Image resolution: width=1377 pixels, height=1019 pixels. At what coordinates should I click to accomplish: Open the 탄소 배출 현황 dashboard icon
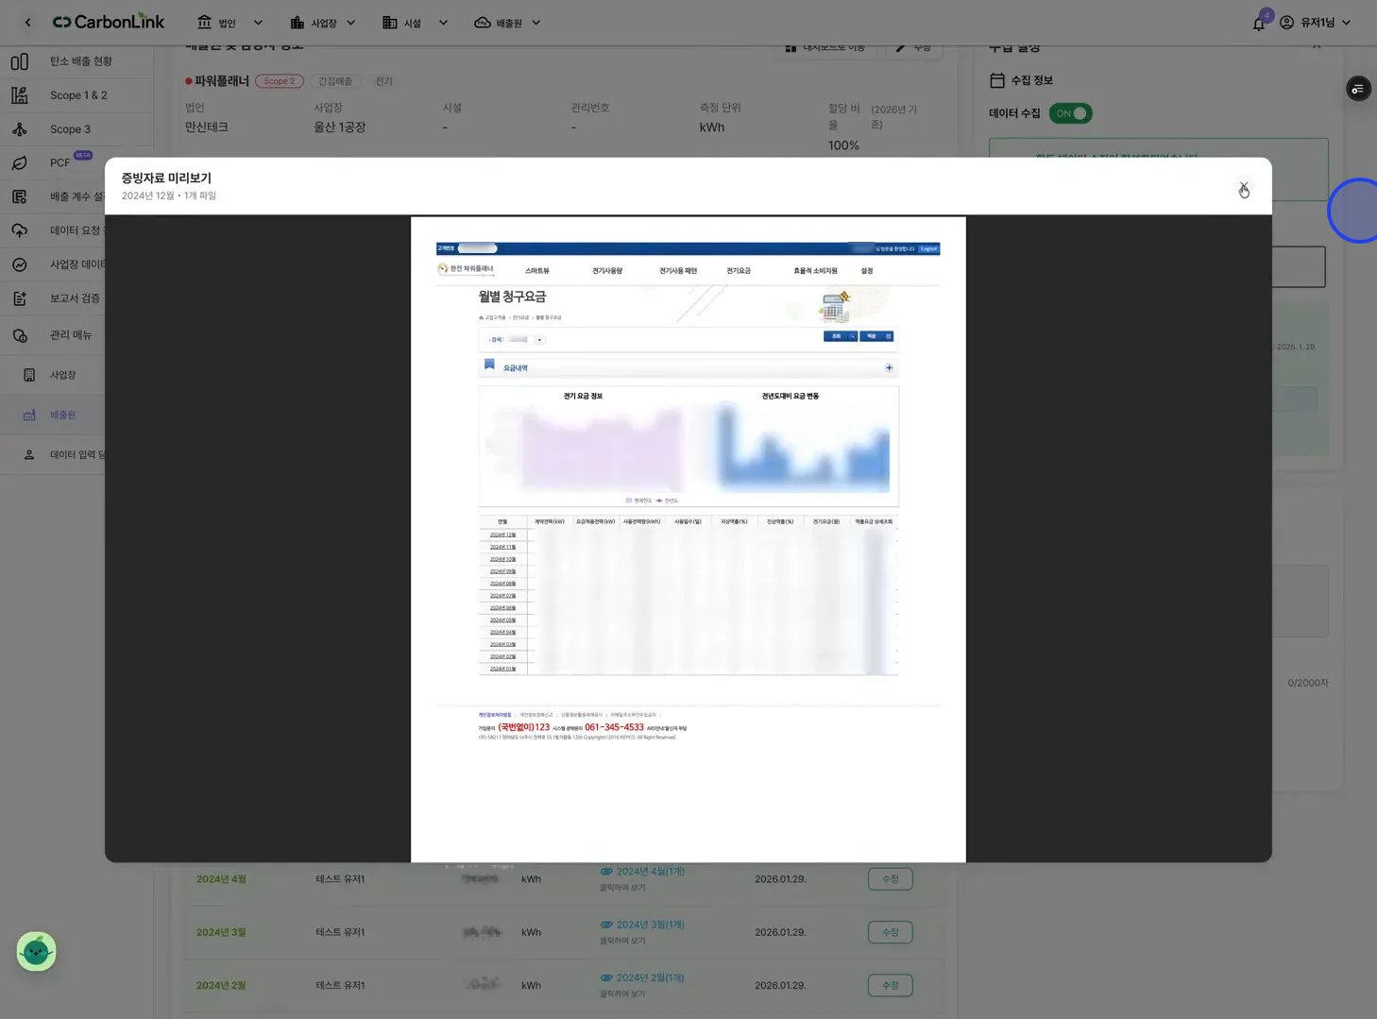coord(19,61)
